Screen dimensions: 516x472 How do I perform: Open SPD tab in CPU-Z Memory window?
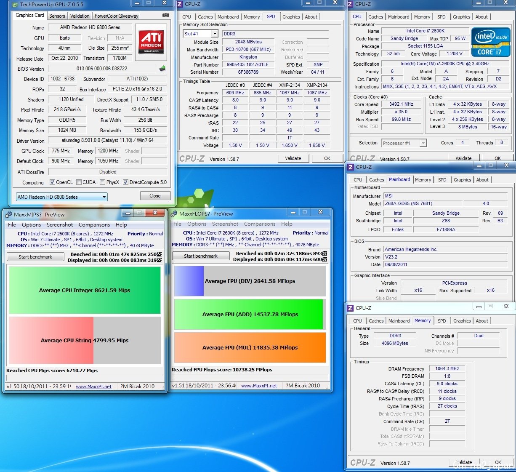442,321
